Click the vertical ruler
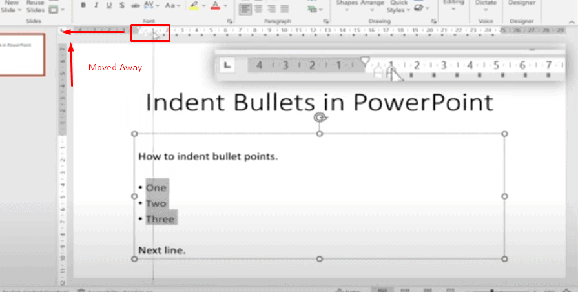Viewport: 578px width, 292px height. pos(62,164)
